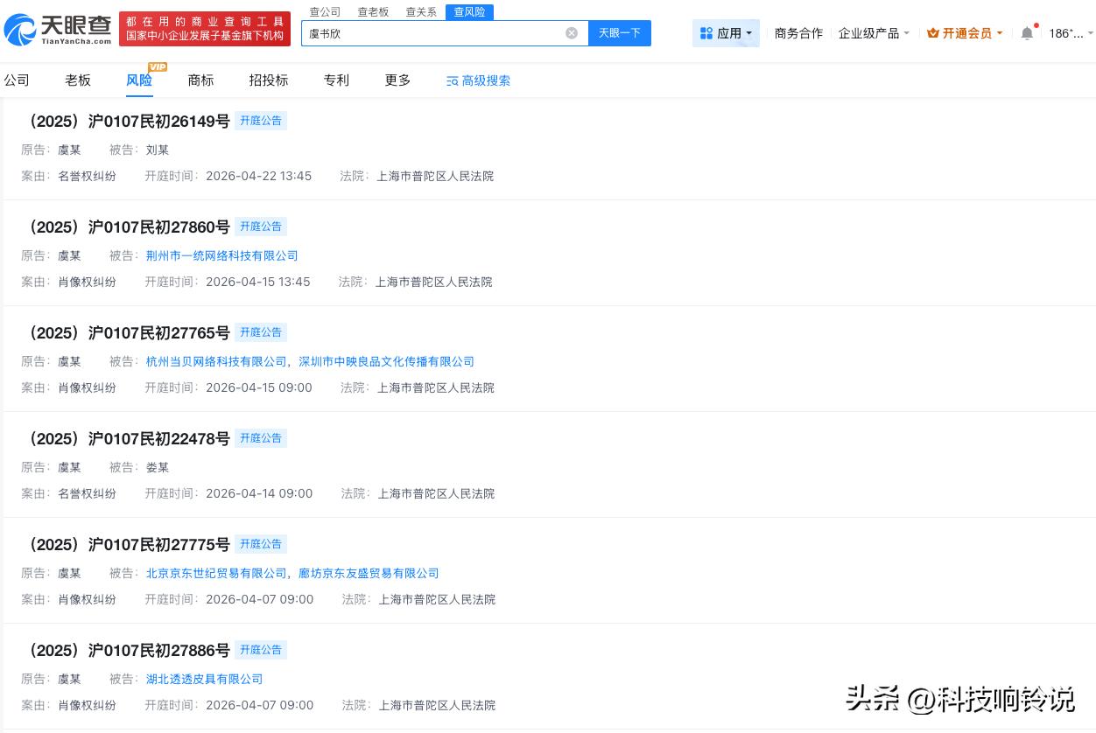Select the 商标 tab
This screenshot has width=1096, height=733.
tap(200, 80)
